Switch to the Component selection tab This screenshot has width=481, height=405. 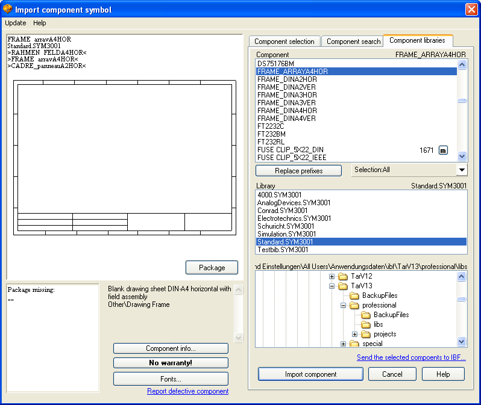tap(285, 42)
